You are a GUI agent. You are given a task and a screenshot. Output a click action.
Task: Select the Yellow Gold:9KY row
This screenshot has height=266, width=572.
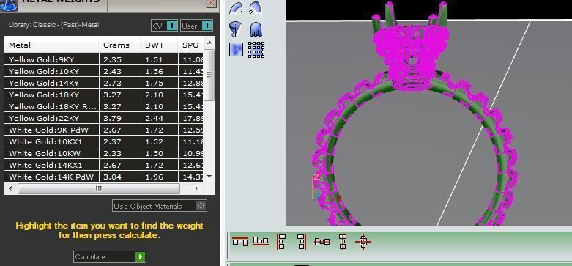pyautogui.click(x=103, y=59)
